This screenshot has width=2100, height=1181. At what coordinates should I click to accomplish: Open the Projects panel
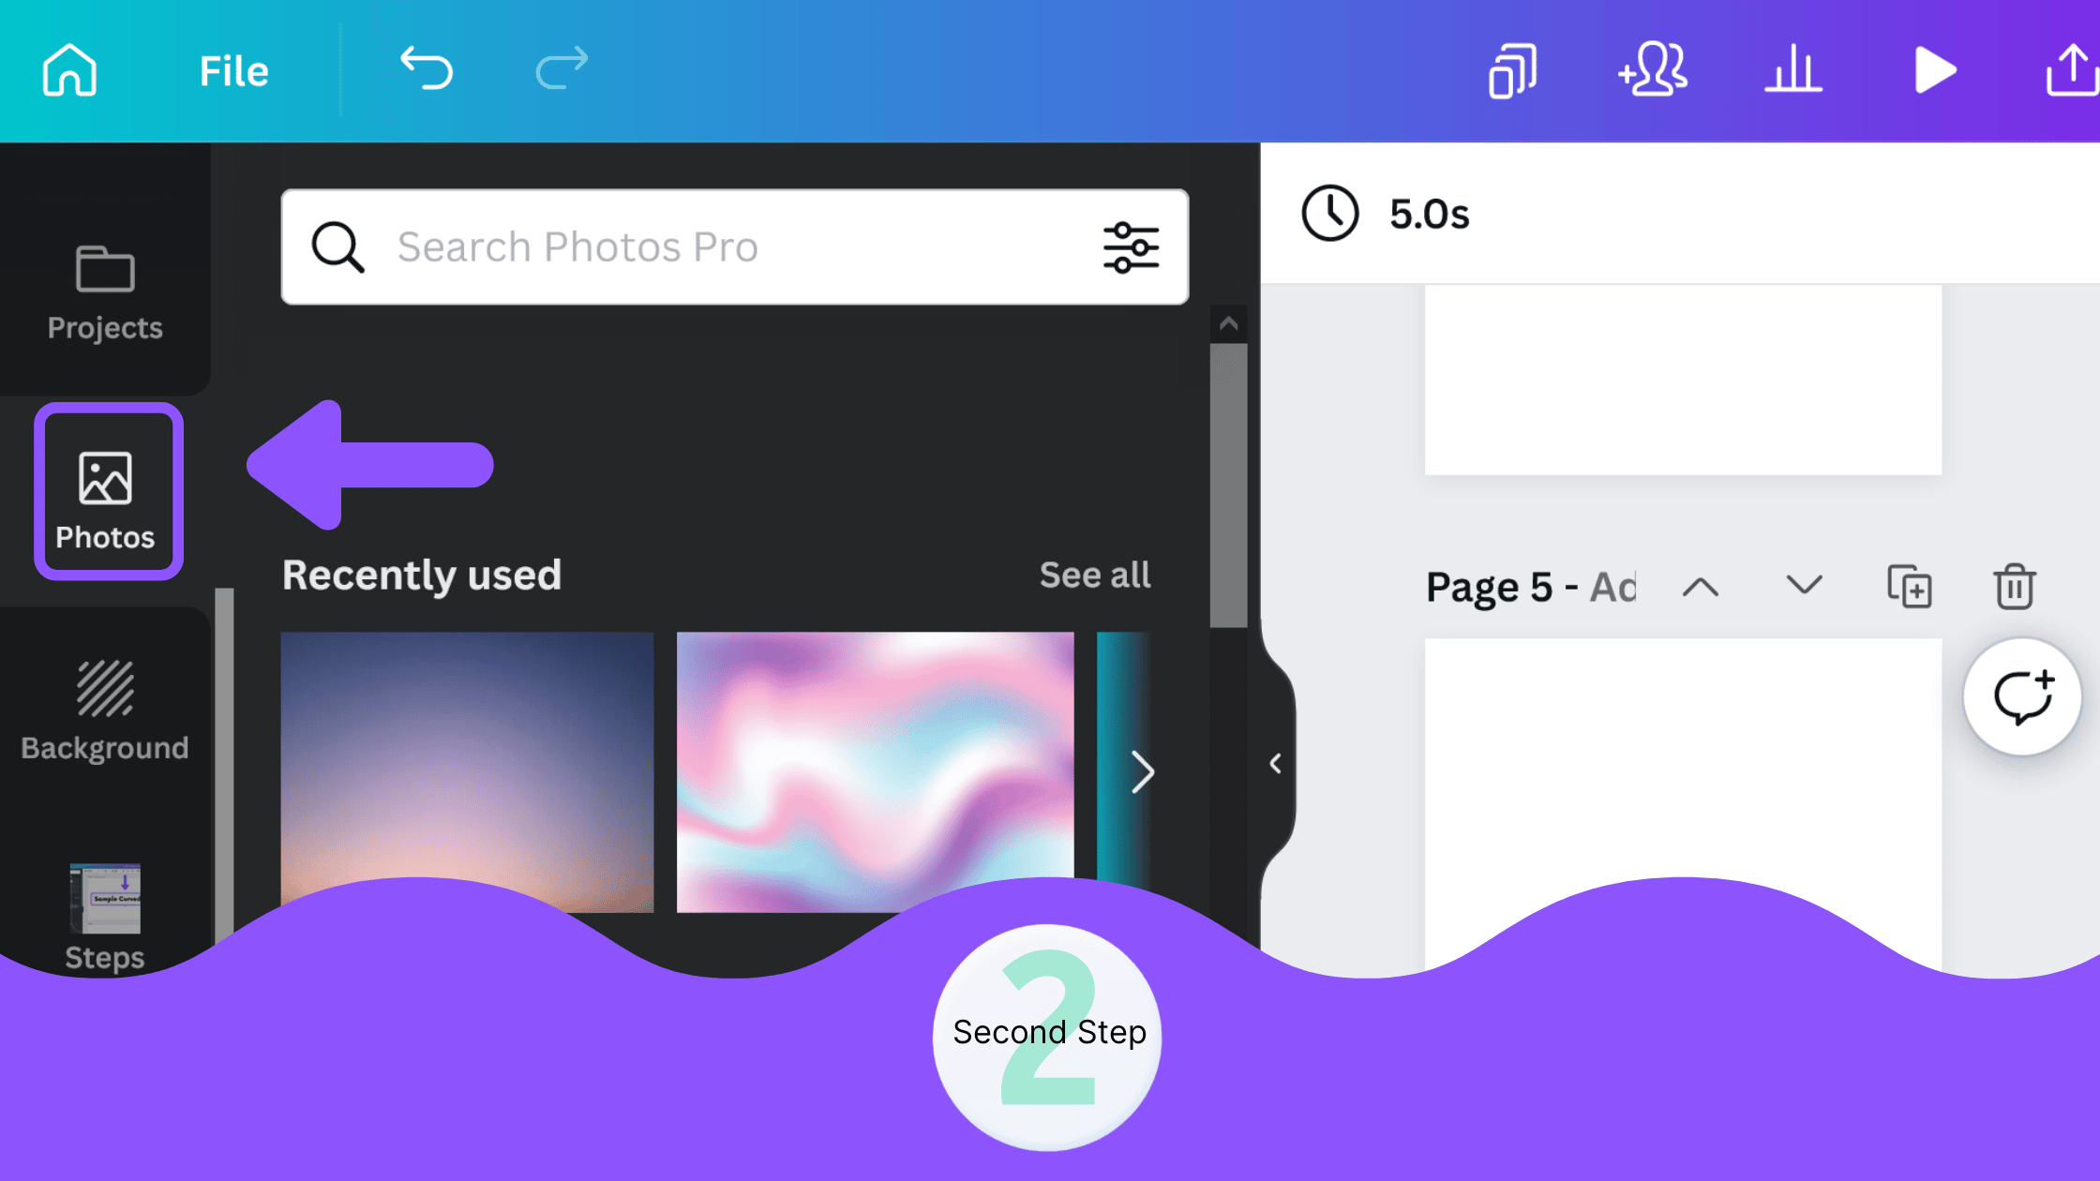click(104, 289)
